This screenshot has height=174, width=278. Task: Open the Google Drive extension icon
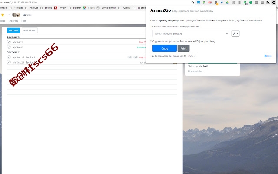[x=228, y=3]
